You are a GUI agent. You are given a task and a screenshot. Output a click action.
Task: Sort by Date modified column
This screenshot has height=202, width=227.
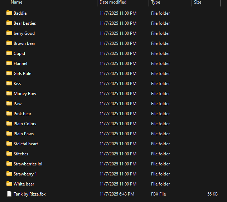click(x=113, y=2)
